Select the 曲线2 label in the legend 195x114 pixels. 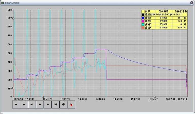pyautogui.click(x=148, y=21)
